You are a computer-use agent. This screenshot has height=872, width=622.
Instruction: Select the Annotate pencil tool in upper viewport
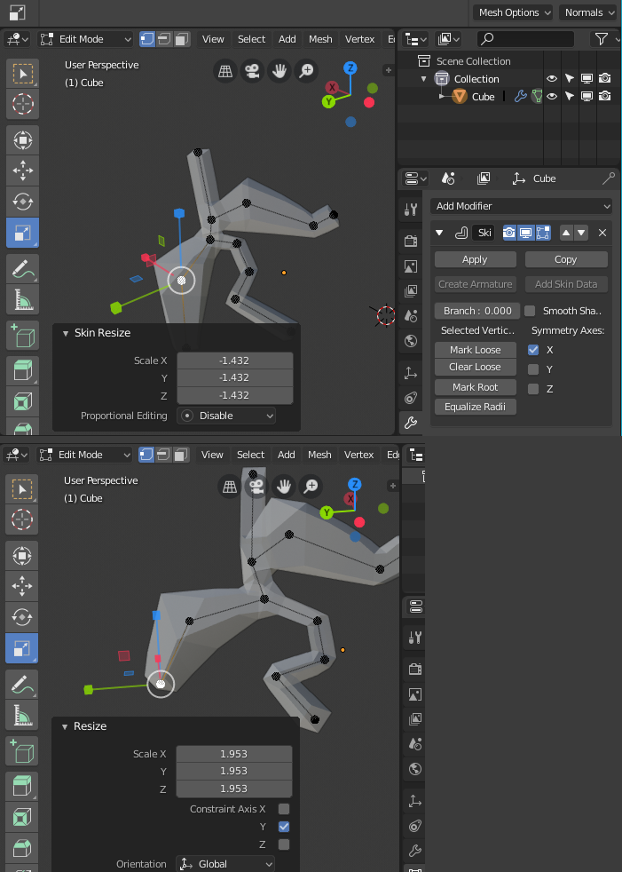(23, 269)
